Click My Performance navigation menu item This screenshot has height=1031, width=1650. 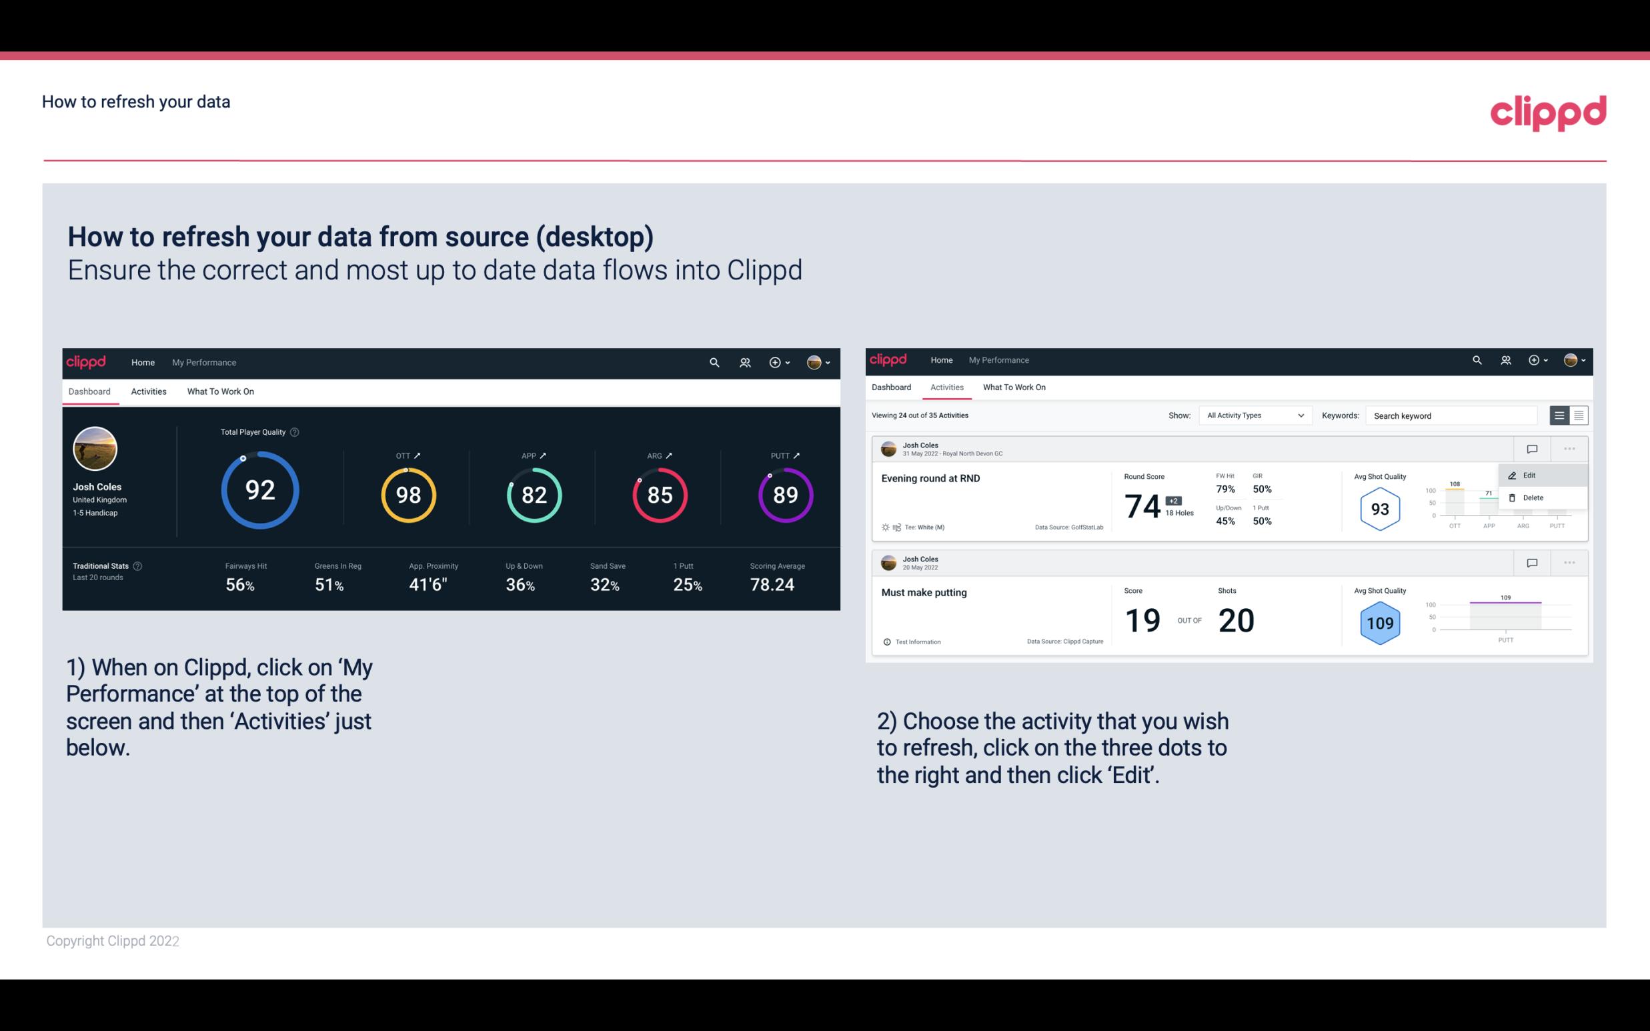pos(203,361)
